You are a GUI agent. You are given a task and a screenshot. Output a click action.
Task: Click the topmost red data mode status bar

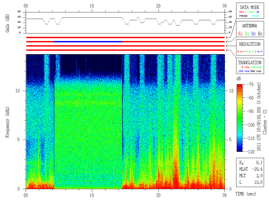(x=125, y=37)
